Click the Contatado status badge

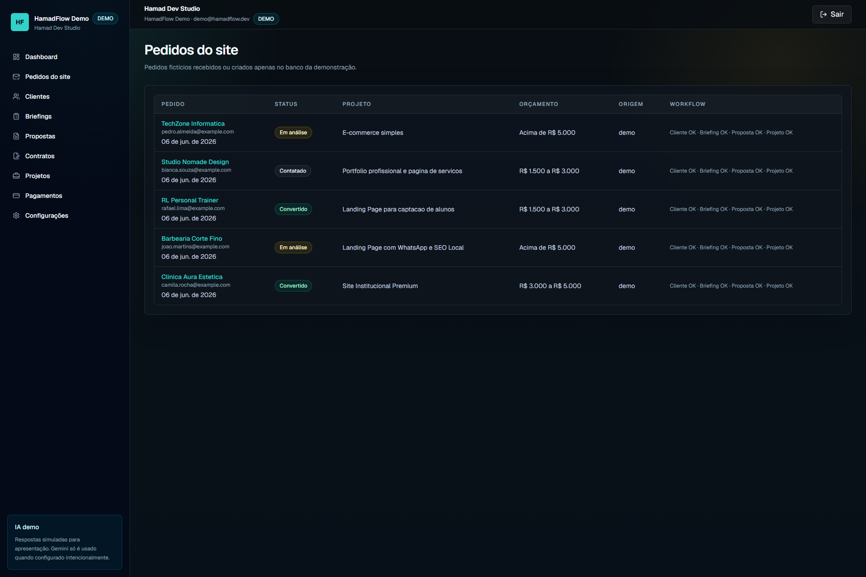coord(293,171)
